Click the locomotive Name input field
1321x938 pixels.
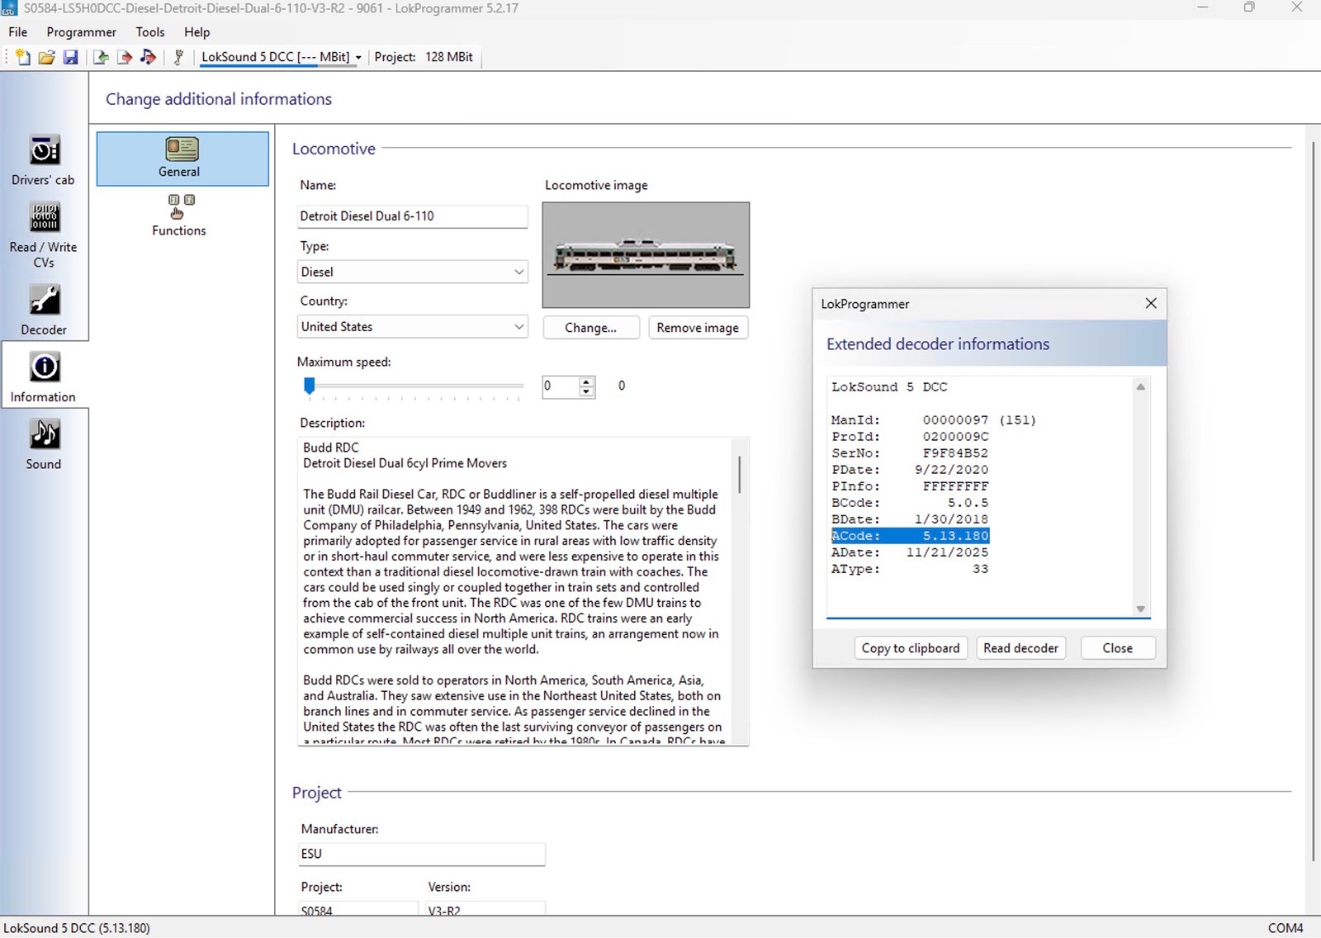pyautogui.click(x=412, y=216)
